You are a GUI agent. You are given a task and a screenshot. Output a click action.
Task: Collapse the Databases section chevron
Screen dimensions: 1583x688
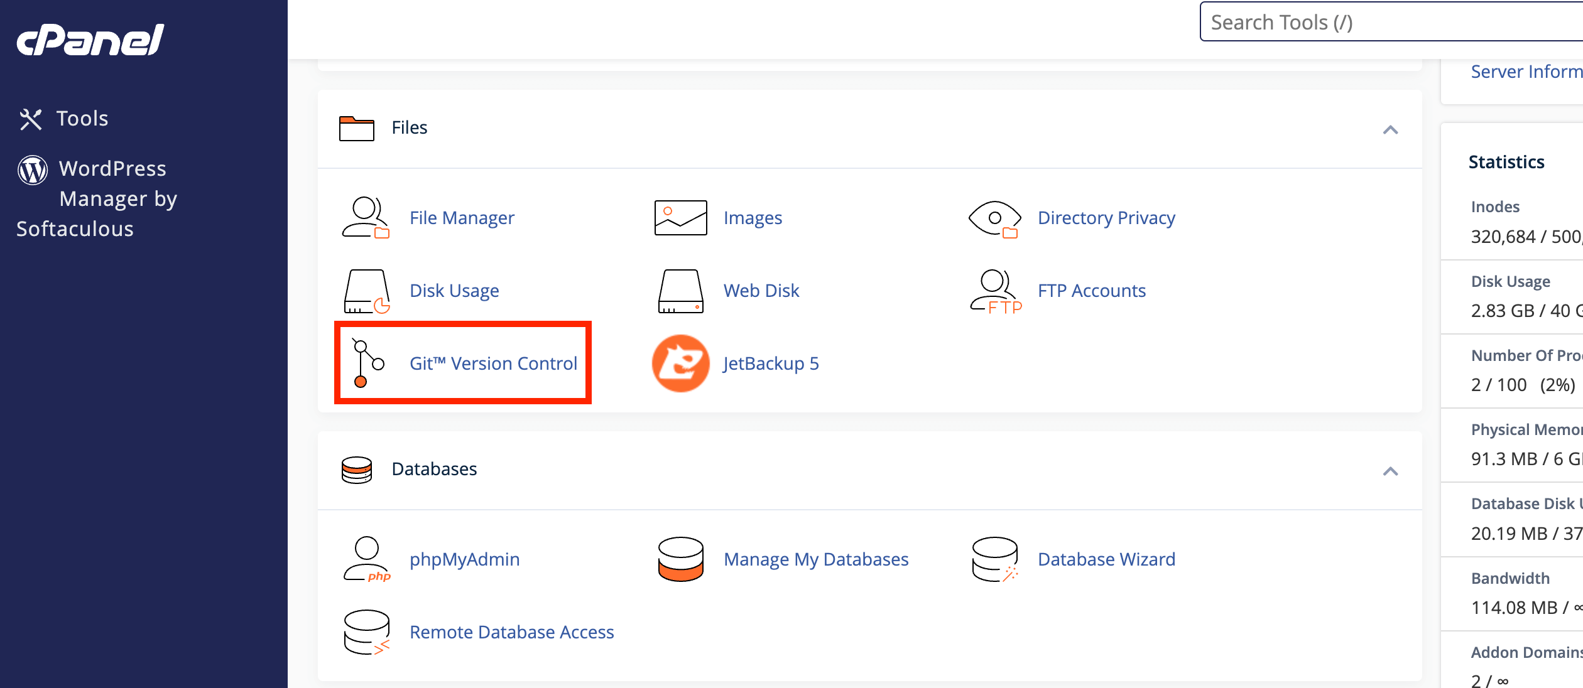coord(1390,471)
